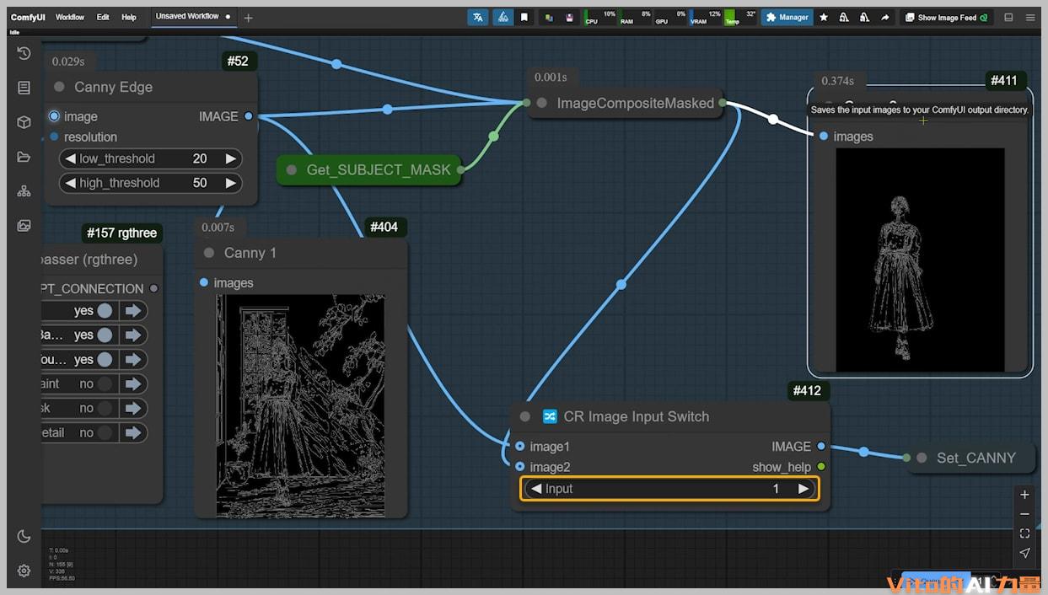Open the node library cube icon
This screenshot has width=1048, height=595.
click(x=24, y=122)
